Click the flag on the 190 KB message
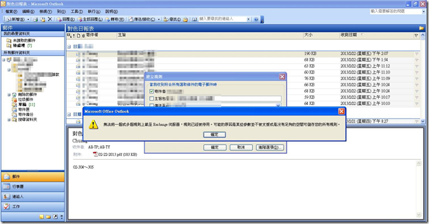The height and width of the screenshot is (224, 429). [416, 54]
